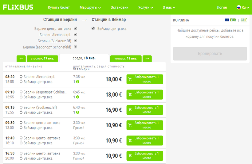Toggle Веймар центр.вкз. checkbox
The image size is (252, 164).
click(93, 29)
